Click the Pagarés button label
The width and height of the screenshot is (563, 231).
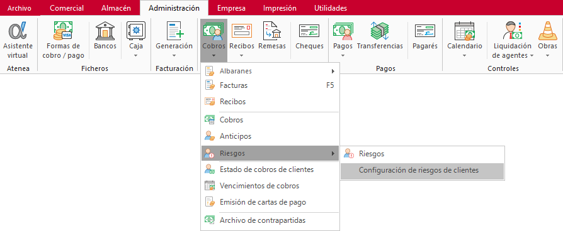(x=425, y=46)
